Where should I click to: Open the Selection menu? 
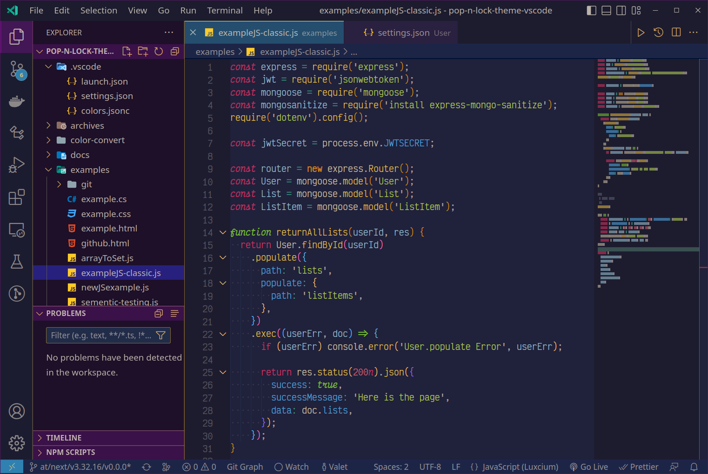tap(99, 10)
